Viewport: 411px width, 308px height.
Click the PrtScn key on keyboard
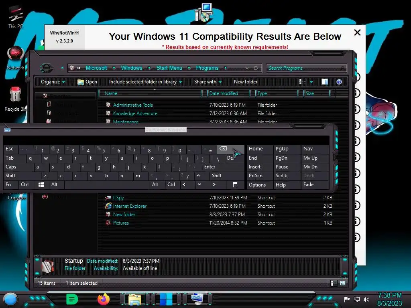pyautogui.click(x=260, y=176)
